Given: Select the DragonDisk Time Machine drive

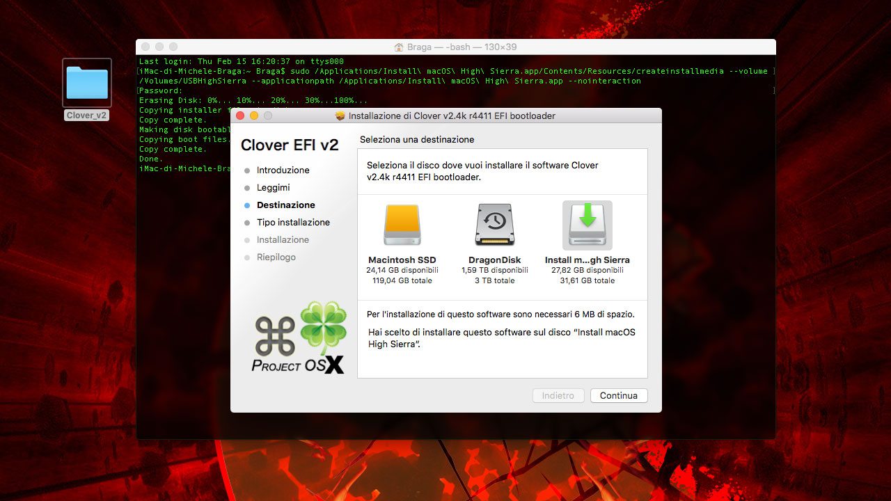Looking at the screenshot, I should [x=494, y=225].
